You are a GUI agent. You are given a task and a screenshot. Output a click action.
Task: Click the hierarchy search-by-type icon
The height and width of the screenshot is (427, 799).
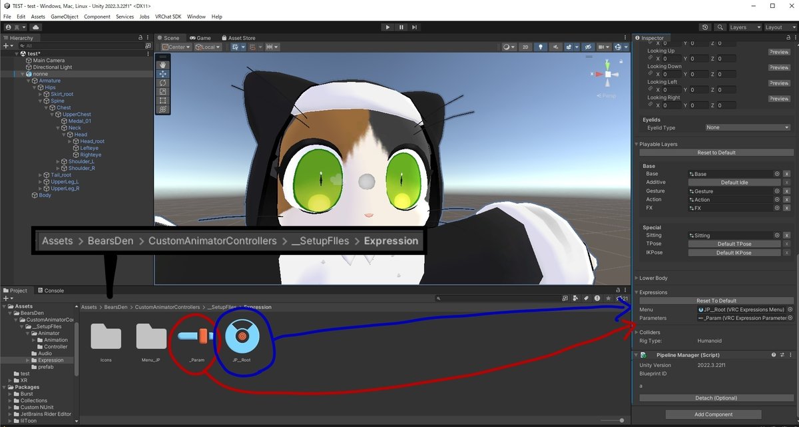click(148, 46)
